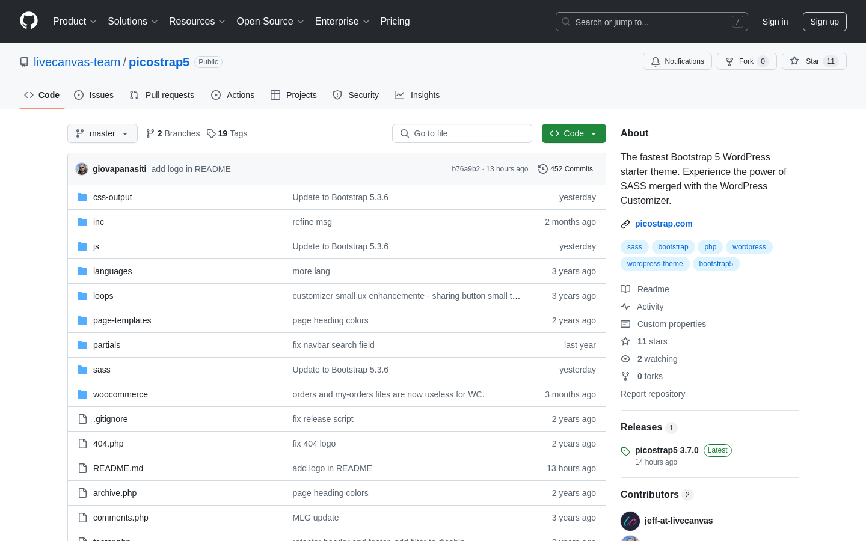Expand the Open Source dropdown menu
This screenshot has width=866, height=541.
pos(271,22)
